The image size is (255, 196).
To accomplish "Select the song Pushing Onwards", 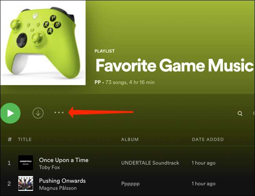I will point(62,181).
